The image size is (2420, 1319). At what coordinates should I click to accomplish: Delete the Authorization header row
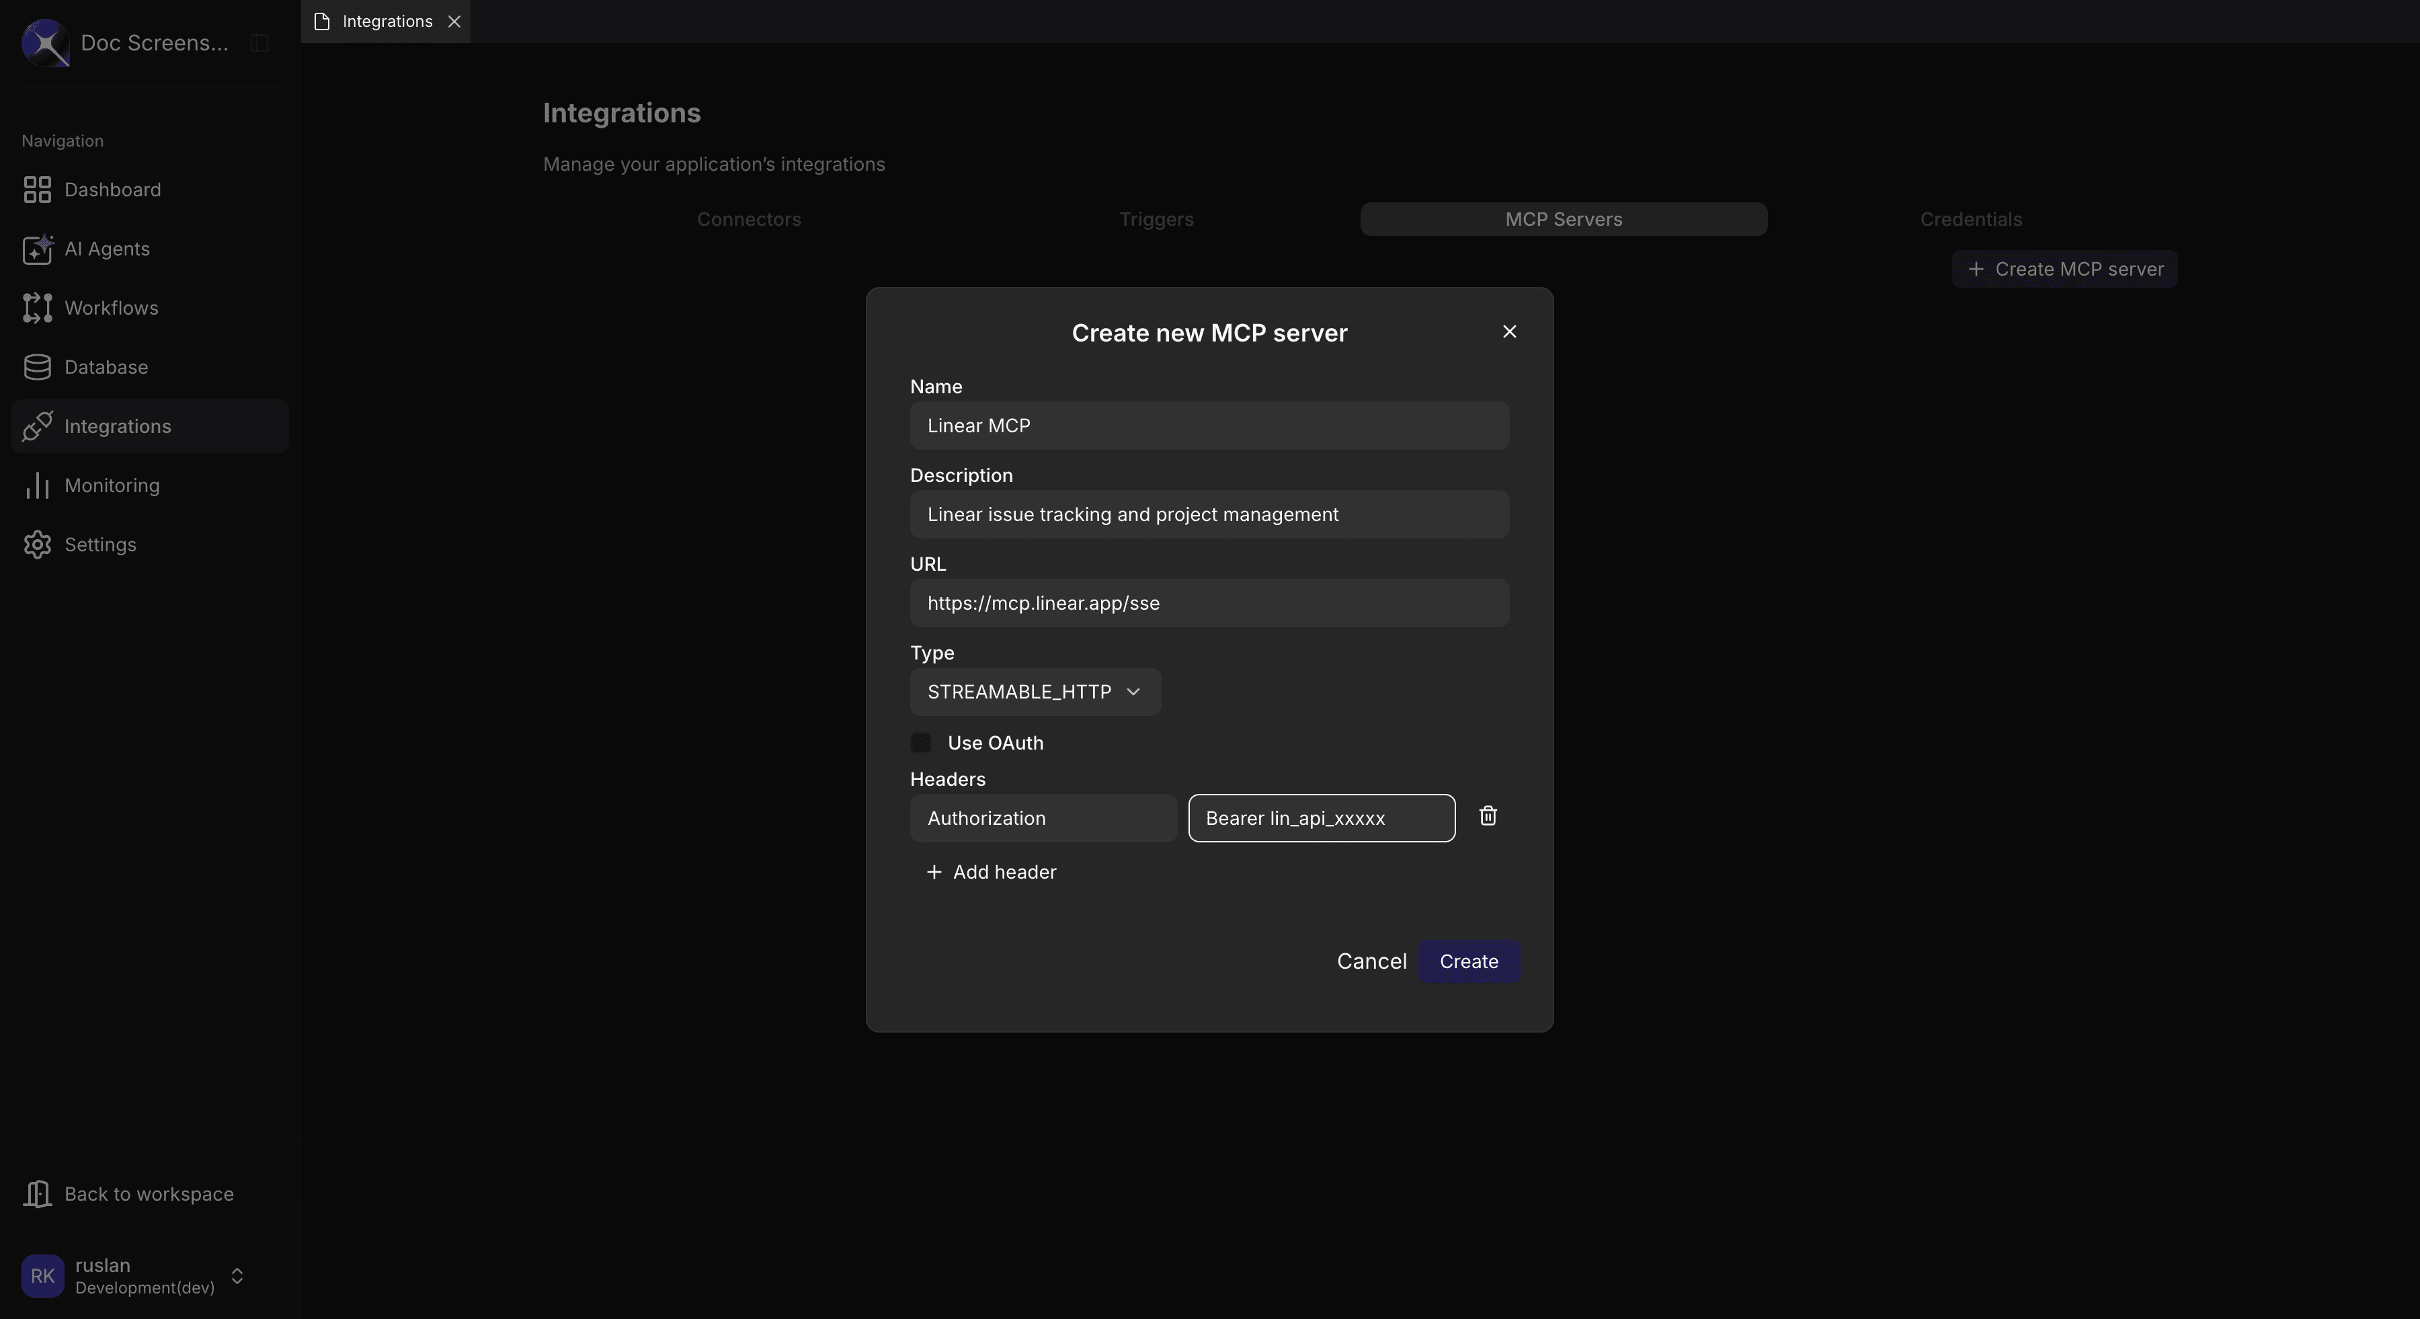[x=1487, y=815]
